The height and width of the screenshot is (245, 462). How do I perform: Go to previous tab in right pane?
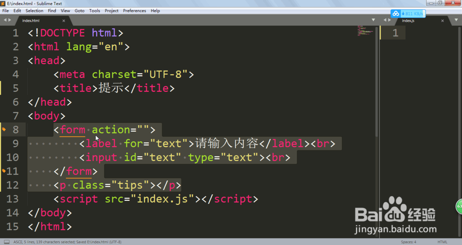click(385, 20)
